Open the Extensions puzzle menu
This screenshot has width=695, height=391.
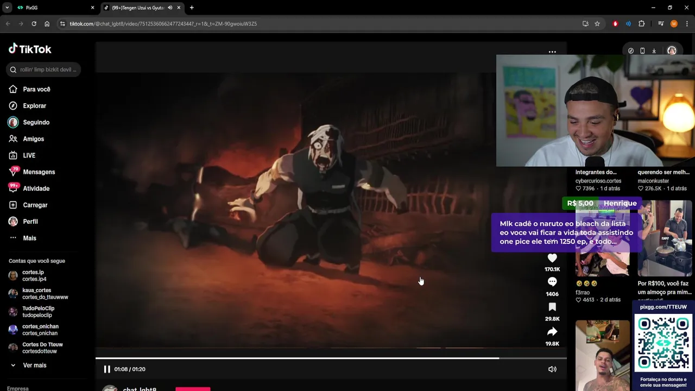tap(641, 24)
